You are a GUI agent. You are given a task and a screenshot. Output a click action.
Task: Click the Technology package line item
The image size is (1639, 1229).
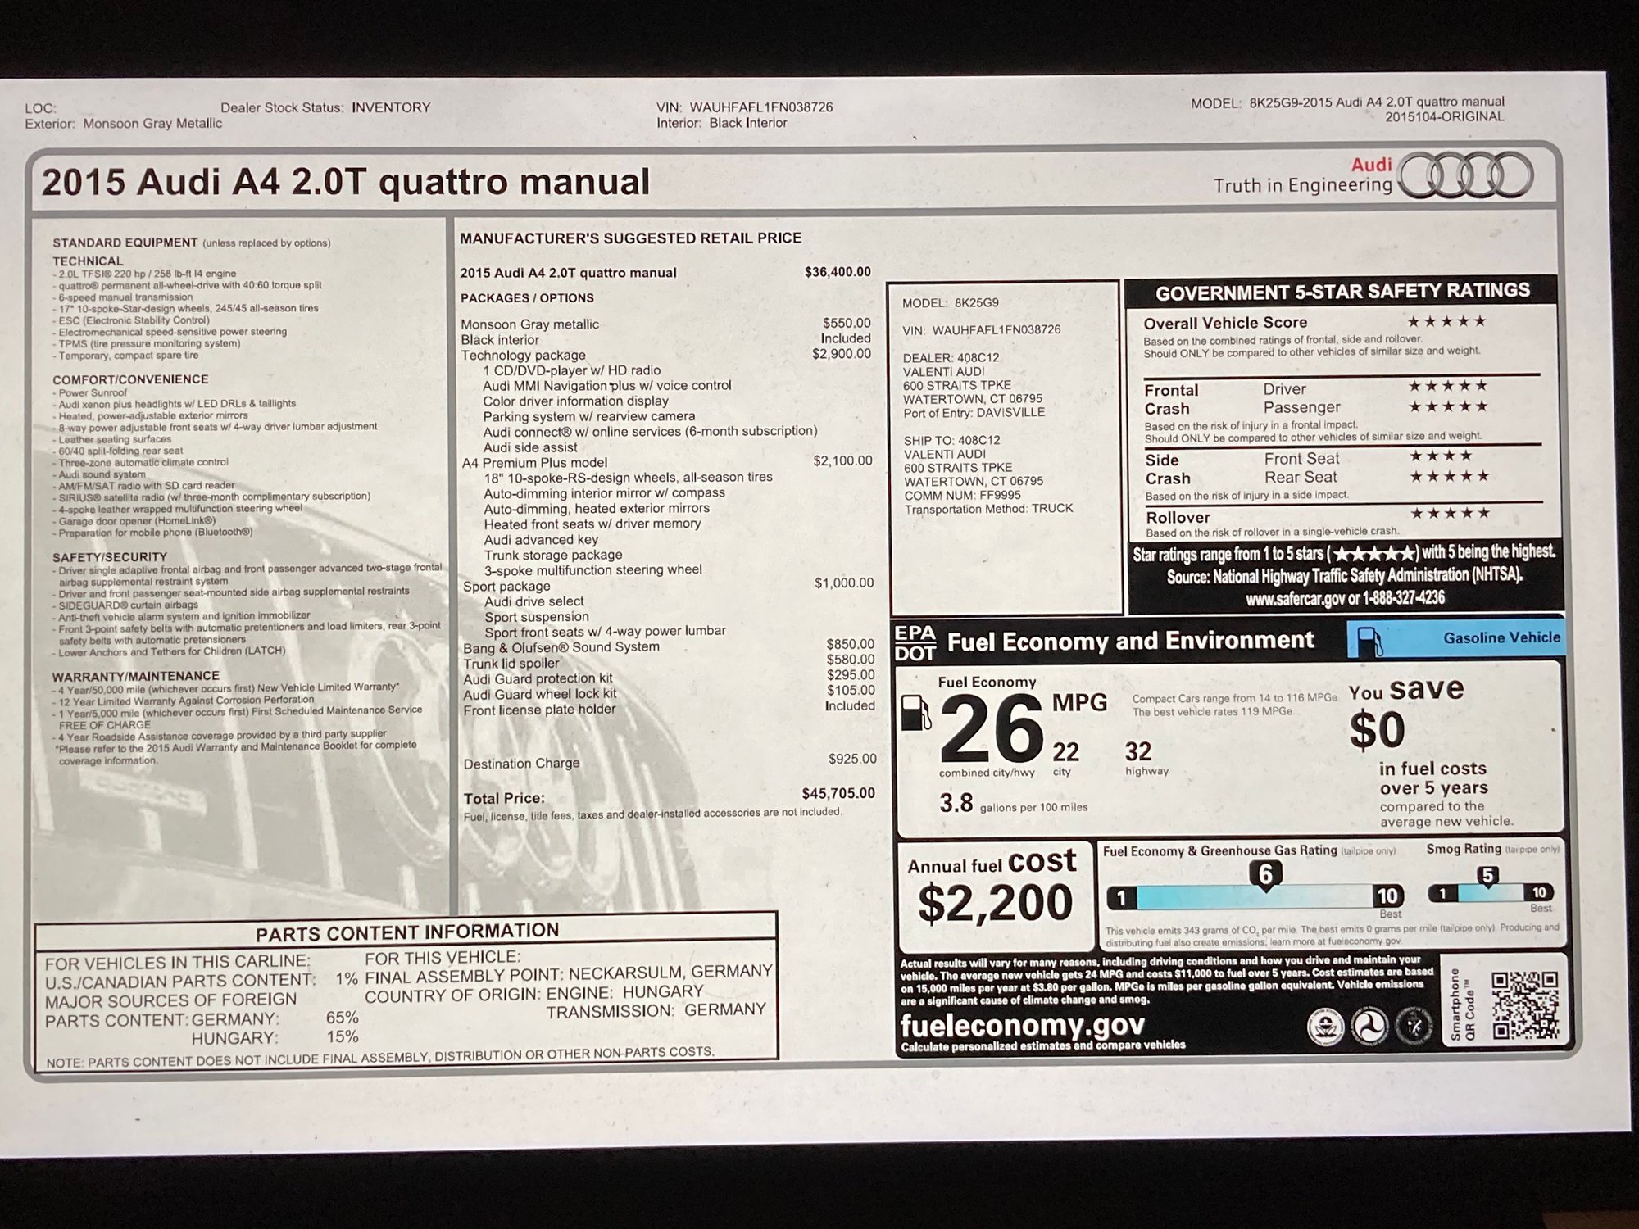coord(523,355)
